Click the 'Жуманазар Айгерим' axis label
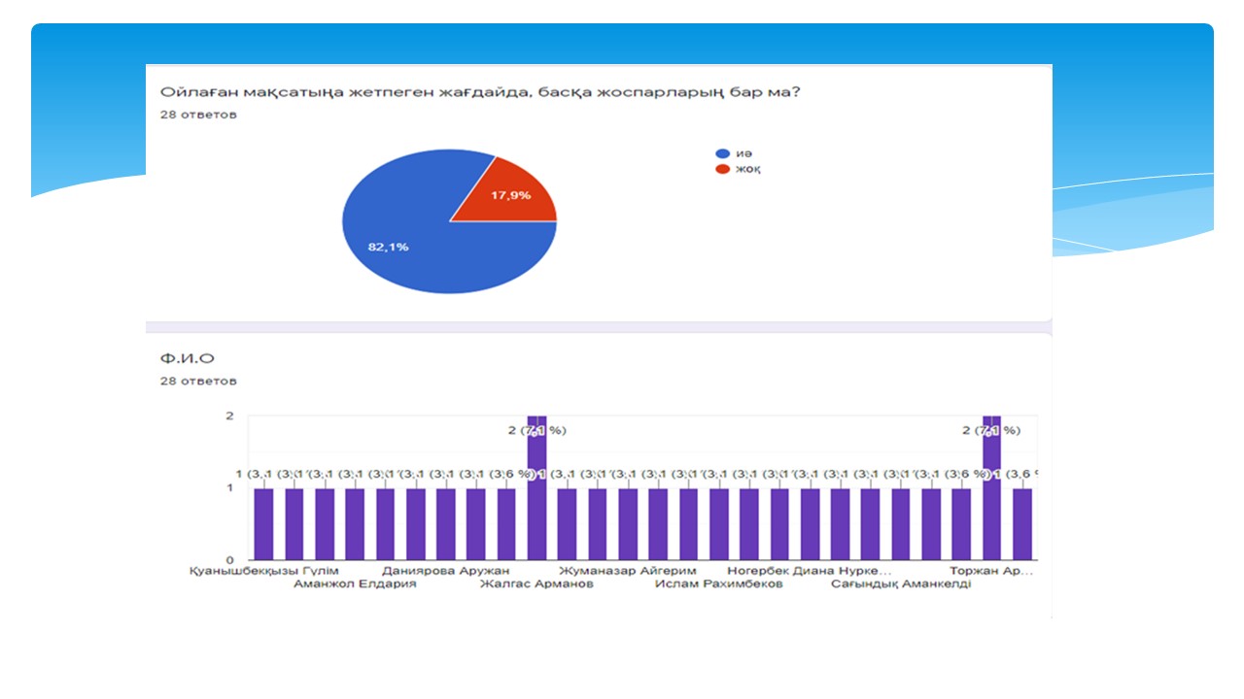 tap(628, 571)
